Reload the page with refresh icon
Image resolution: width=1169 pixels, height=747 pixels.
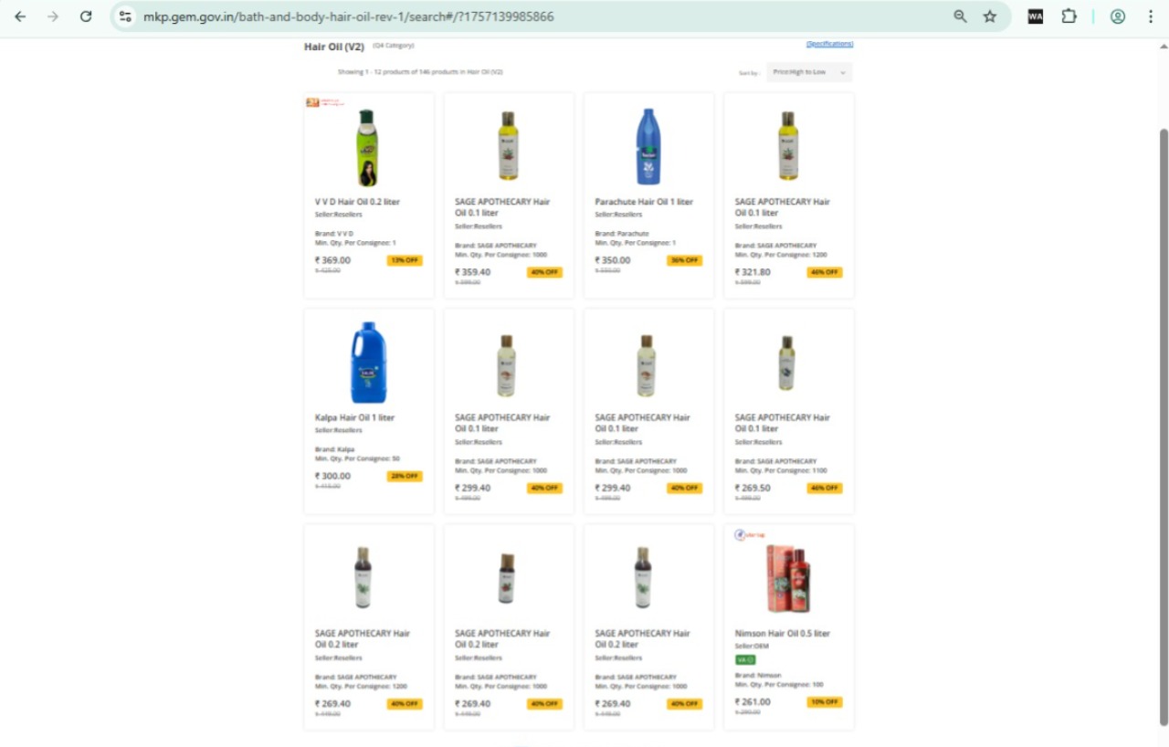point(86,16)
